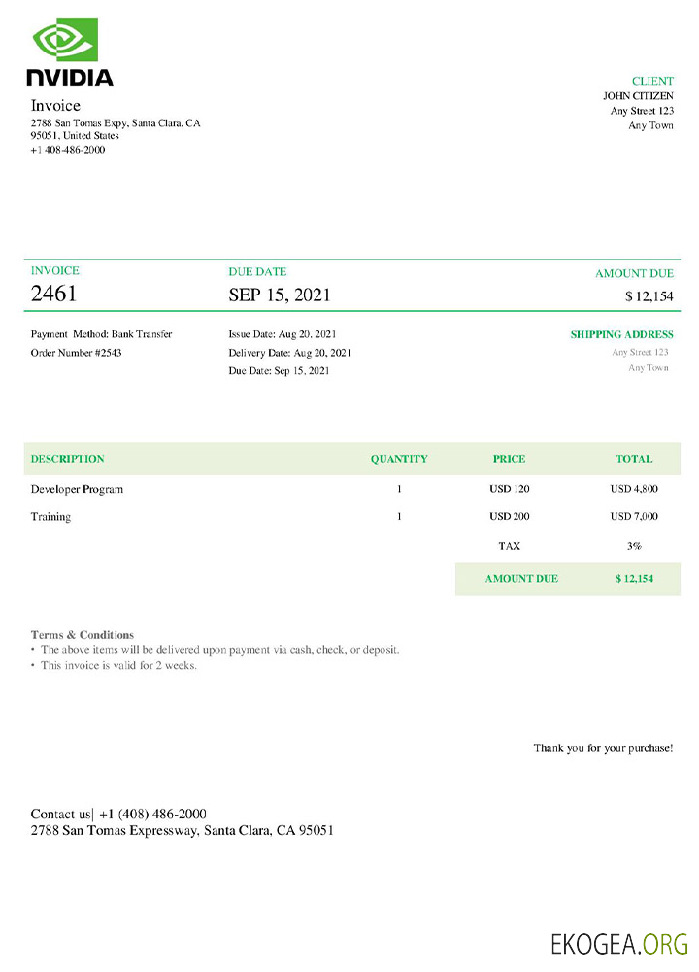699x972 pixels.
Task: Click the Payment Method: Bank Transfer text
Action: click(101, 334)
